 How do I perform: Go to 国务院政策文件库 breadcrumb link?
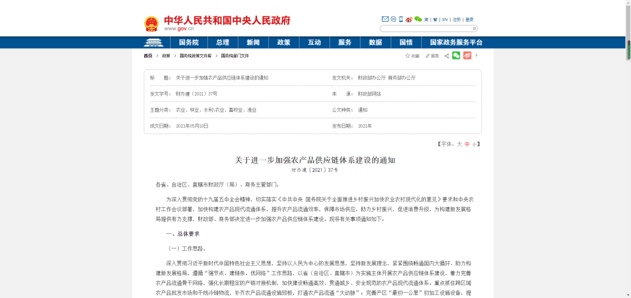tap(196, 56)
